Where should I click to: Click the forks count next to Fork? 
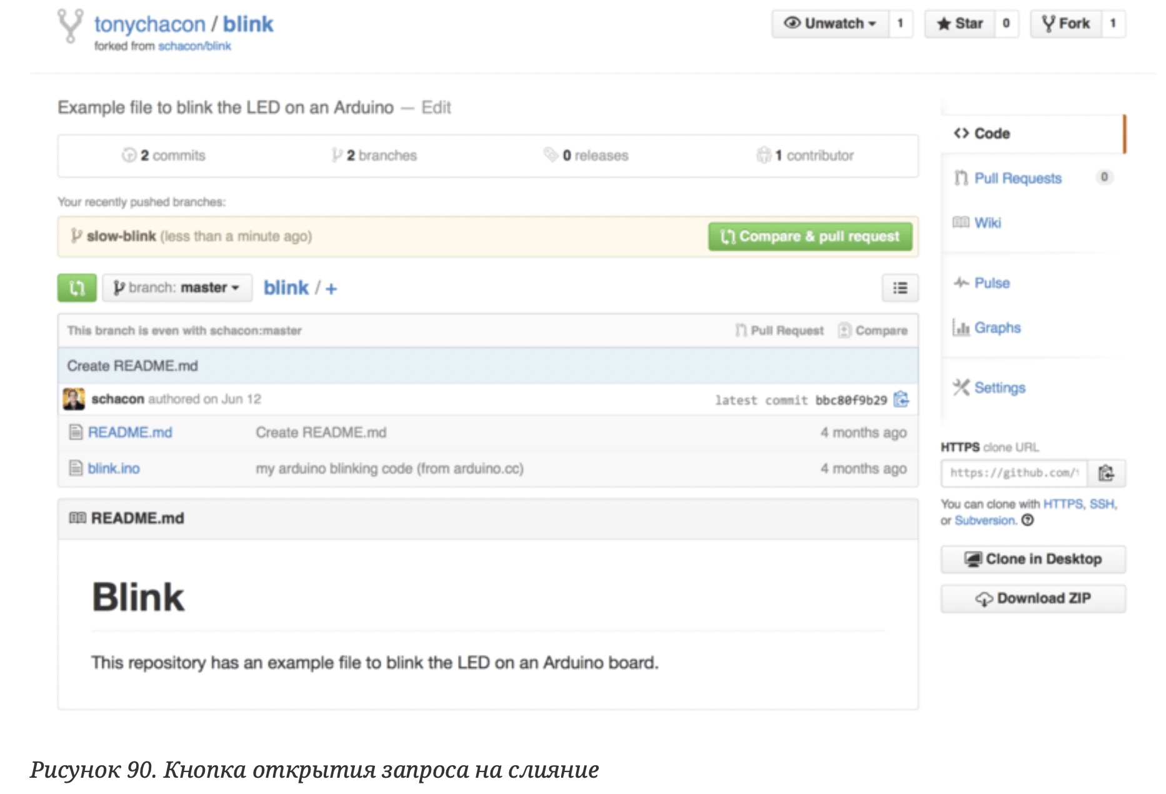pyautogui.click(x=1113, y=24)
